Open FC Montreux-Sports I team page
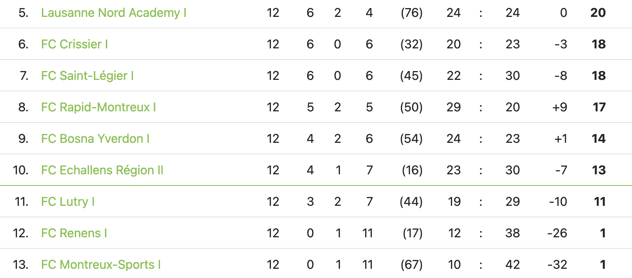Screen dimensions: 632x278 click(x=101, y=265)
